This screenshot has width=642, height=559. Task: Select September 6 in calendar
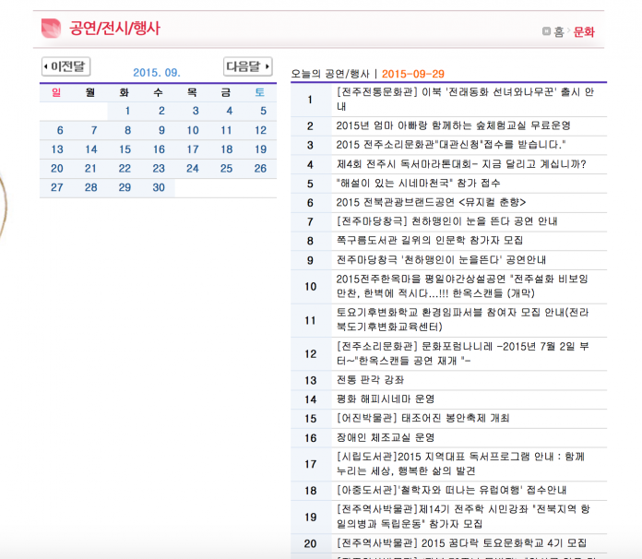(x=60, y=130)
